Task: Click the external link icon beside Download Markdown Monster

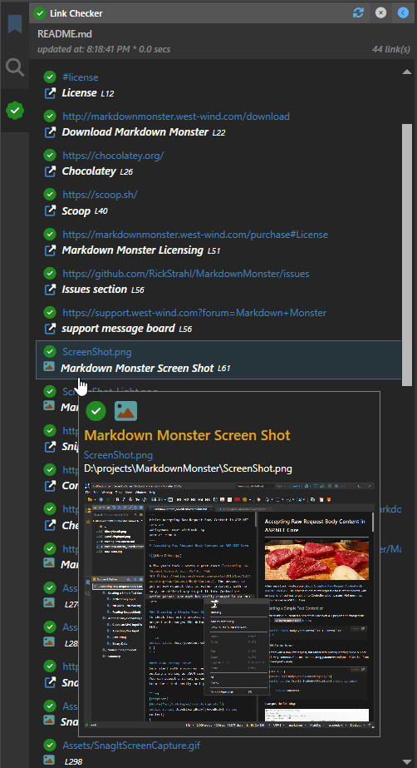Action: (50, 132)
